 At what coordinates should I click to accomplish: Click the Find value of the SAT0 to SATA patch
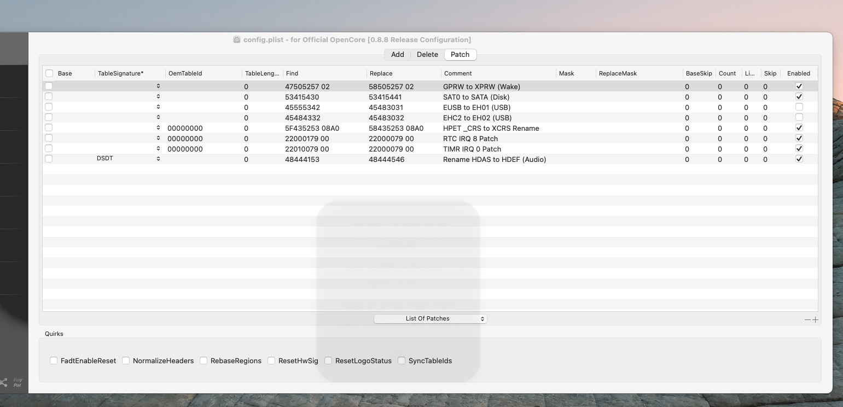301,97
